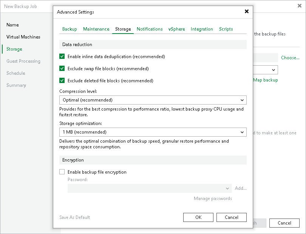Close the Advanced Settings dialog with the X
The height and width of the screenshot is (234, 306).
click(247, 12)
